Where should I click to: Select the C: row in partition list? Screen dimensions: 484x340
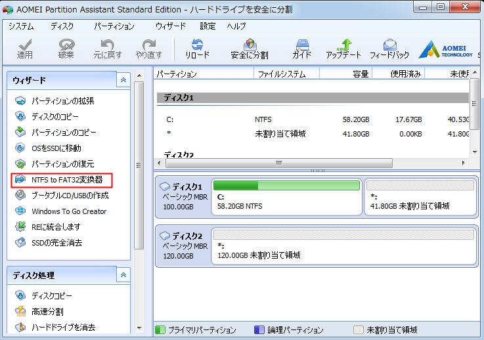coord(313,119)
